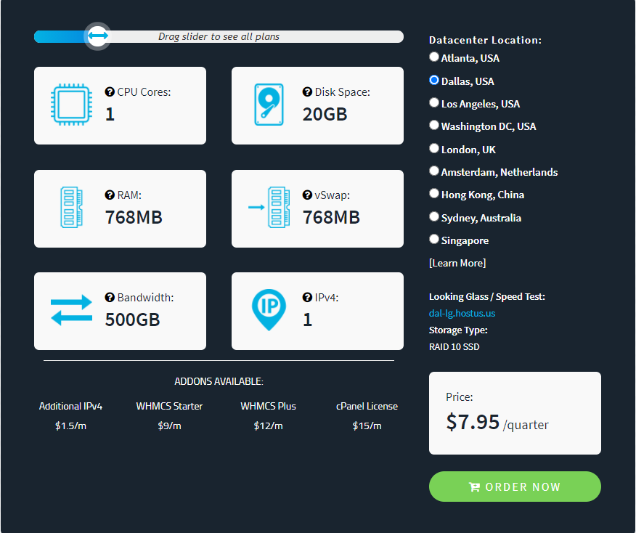Click the 768MB RAM value
The width and height of the screenshot is (636, 533).
click(134, 217)
